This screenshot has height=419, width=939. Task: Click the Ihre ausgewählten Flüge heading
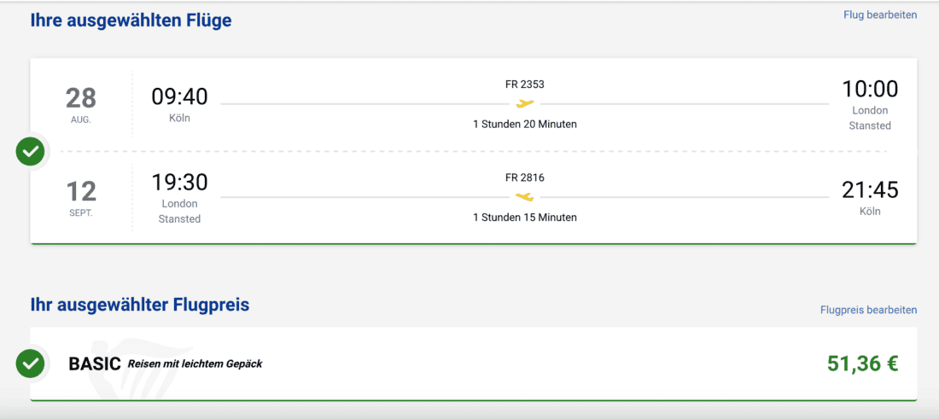tap(131, 20)
